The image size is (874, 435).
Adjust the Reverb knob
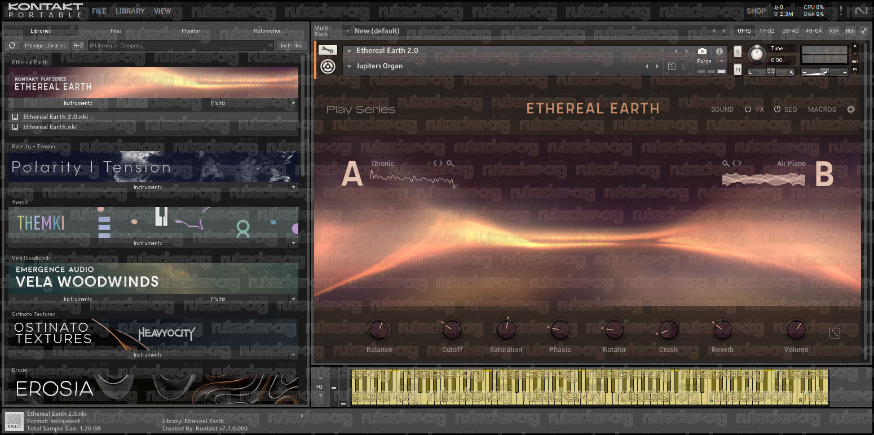[722, 329]
